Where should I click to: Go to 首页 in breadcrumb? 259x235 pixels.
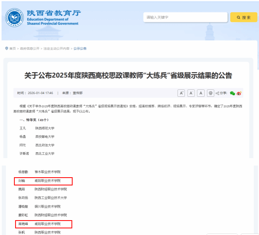(x=12, y=48)
